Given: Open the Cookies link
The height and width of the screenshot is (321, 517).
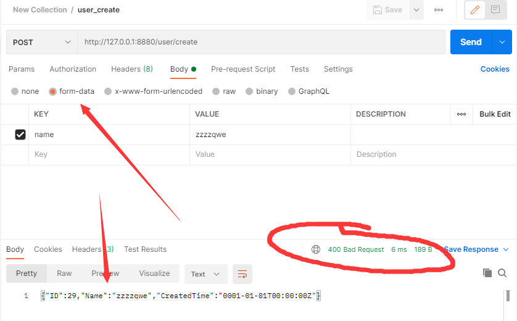Looking at the screenshot, I should tap(495, 69).
